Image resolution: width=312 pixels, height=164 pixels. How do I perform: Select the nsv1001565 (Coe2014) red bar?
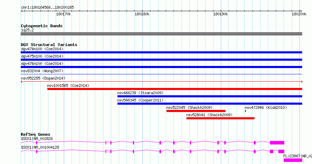[x=175, y=89]
